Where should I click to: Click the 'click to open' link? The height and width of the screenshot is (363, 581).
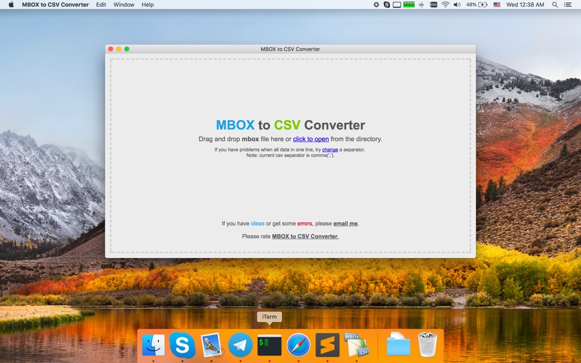[x=311, y=139]
